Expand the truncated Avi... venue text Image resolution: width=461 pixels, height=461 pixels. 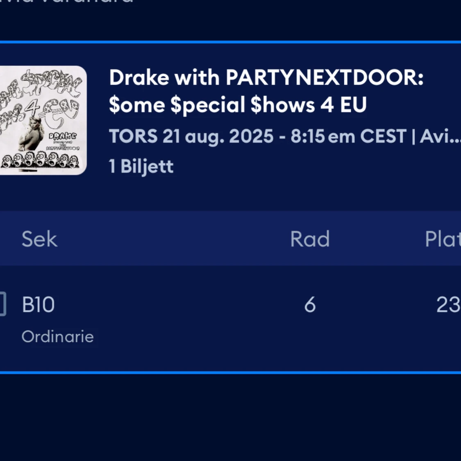coord(440,137)
